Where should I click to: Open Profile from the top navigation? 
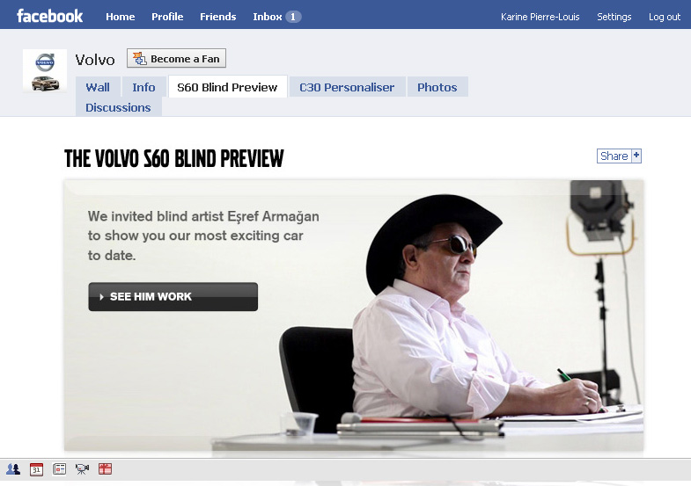[167, 17]
